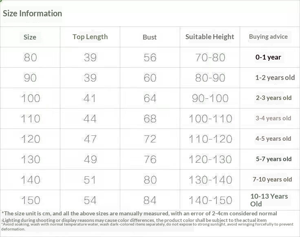Click the "3-4 years old" advice cell

[273, 118]
